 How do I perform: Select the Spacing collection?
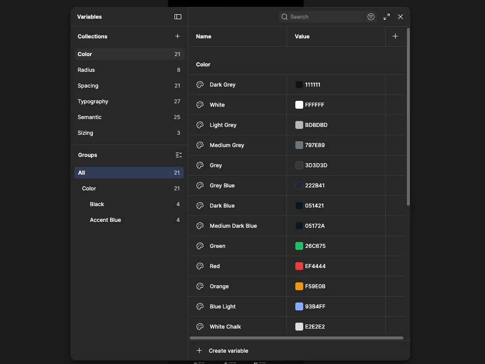(x=130, y=86)
